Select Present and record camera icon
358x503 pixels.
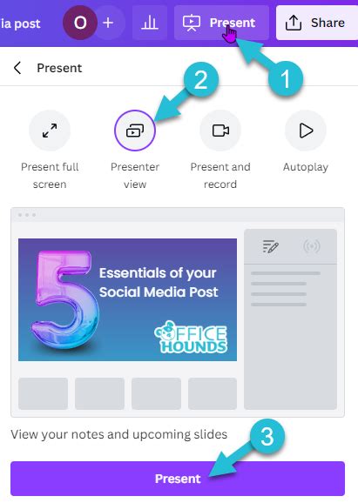tap(220, 131)
